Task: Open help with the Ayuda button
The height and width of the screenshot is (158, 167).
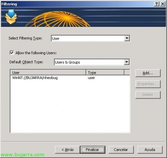Action: 150,150
